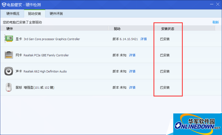Minimize the 硬件检测 window
The height and width of the screenshot is (135, 222).
pyautogui.click(x=212, y=4)
